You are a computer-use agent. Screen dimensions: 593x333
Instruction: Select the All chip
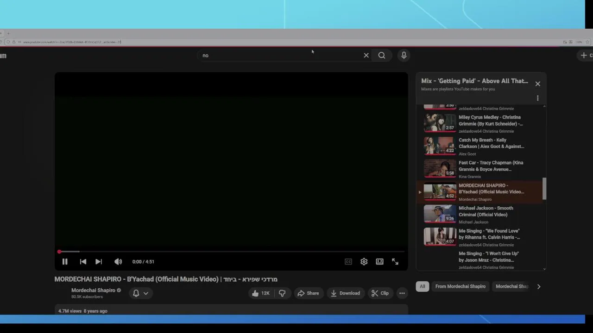pos(423,286)
